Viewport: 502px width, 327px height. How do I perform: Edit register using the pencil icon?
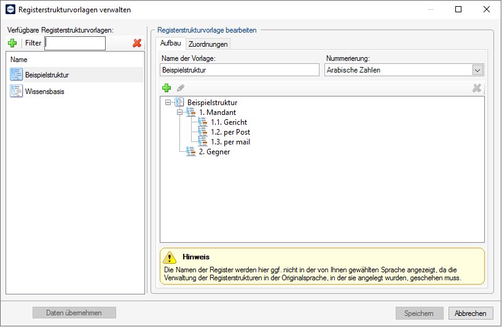181,88
